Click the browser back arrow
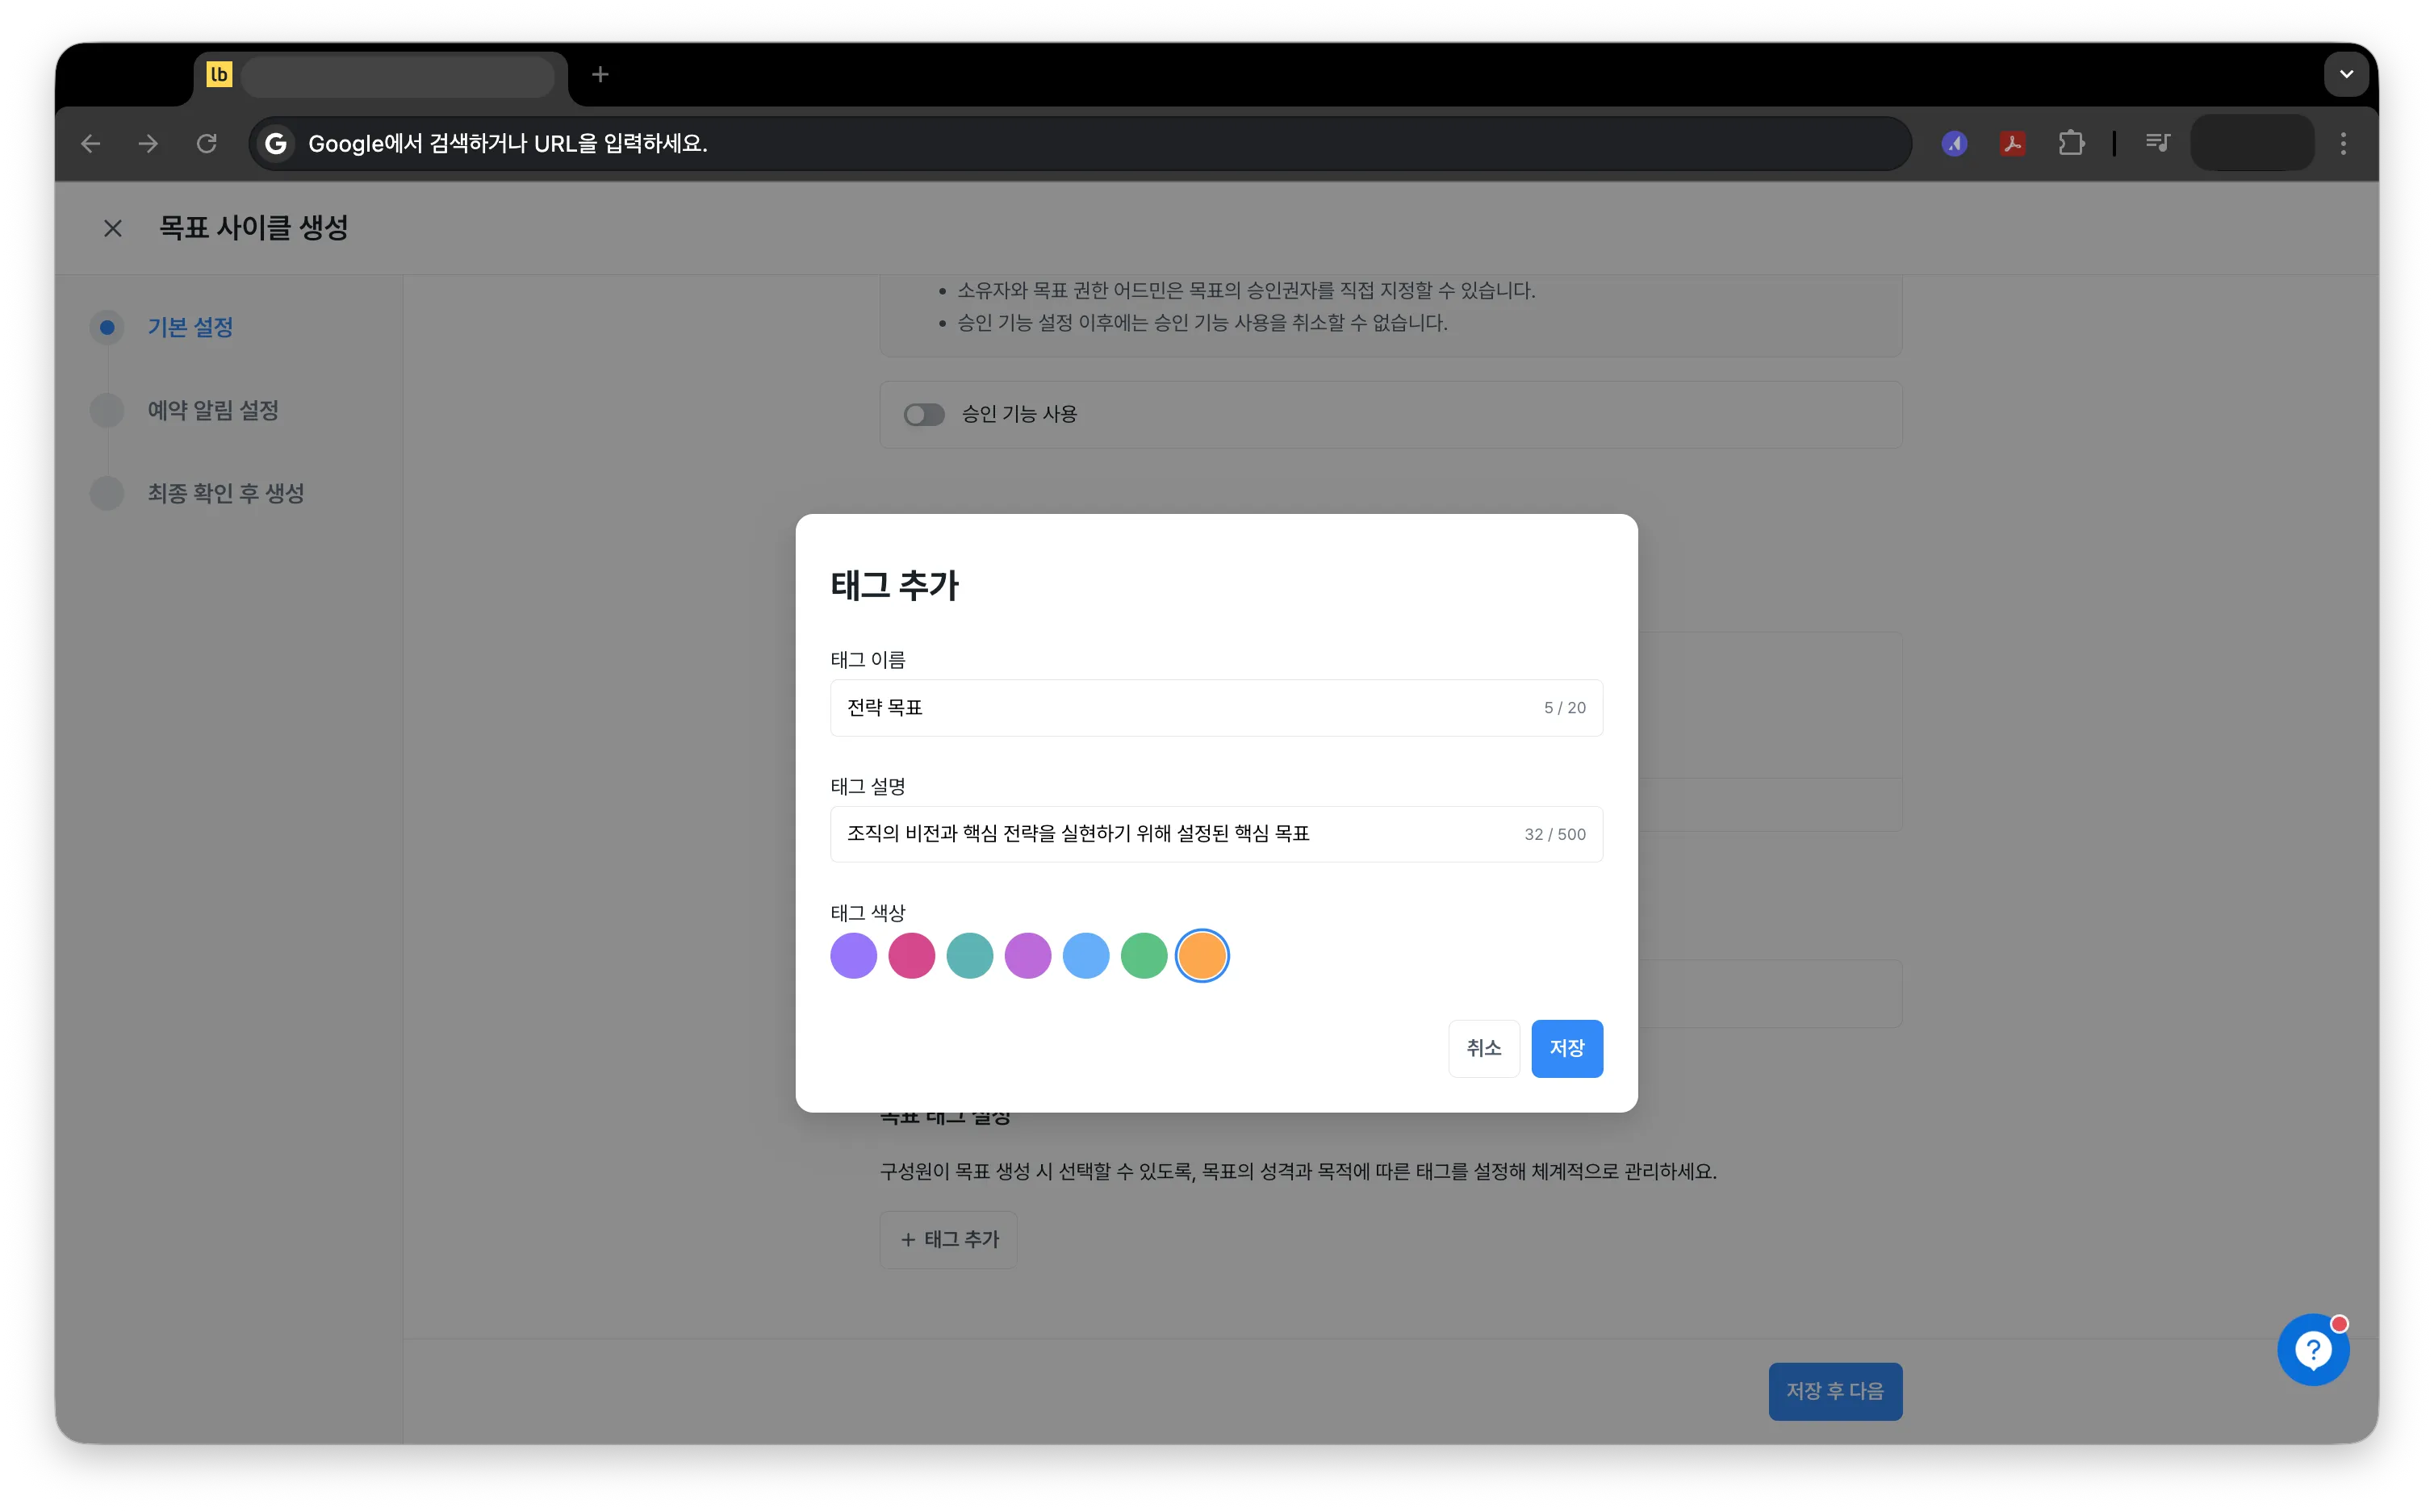 point(91,143)
